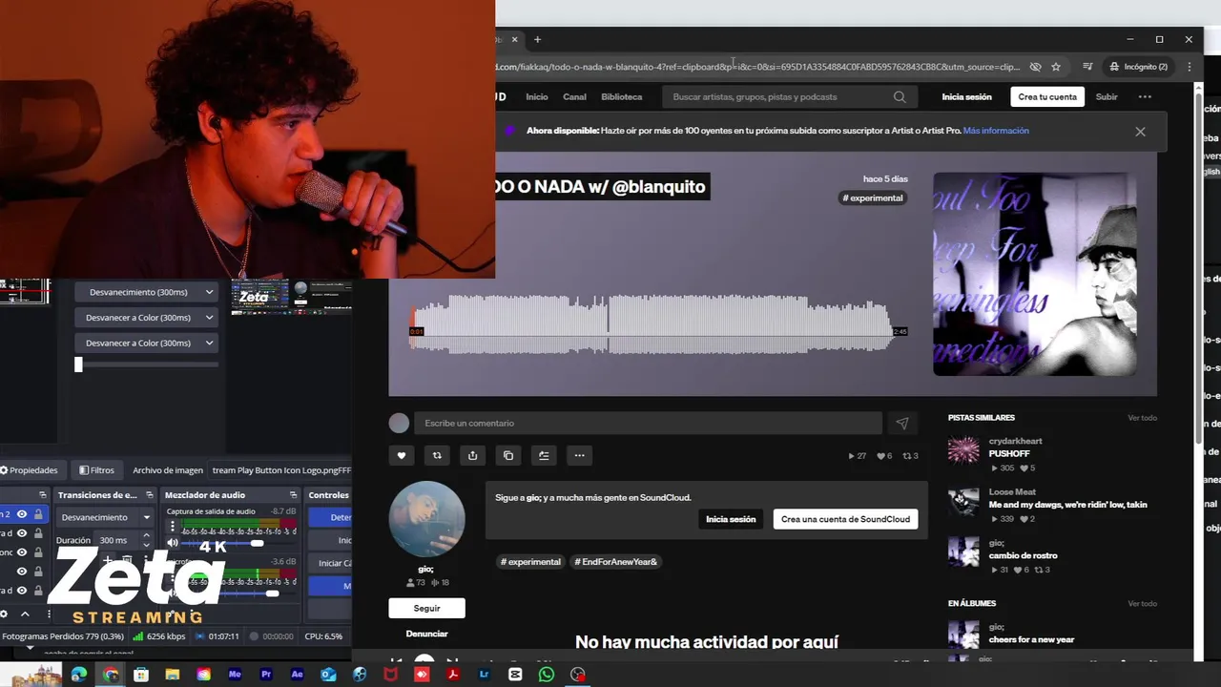Repost the track with the repost icon
This screenshot has height=687, width=1221.
437,456
